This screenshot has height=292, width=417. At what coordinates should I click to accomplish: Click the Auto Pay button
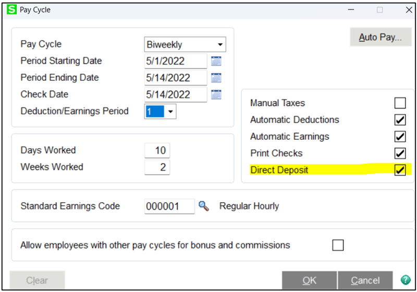(x=381, y=38)
